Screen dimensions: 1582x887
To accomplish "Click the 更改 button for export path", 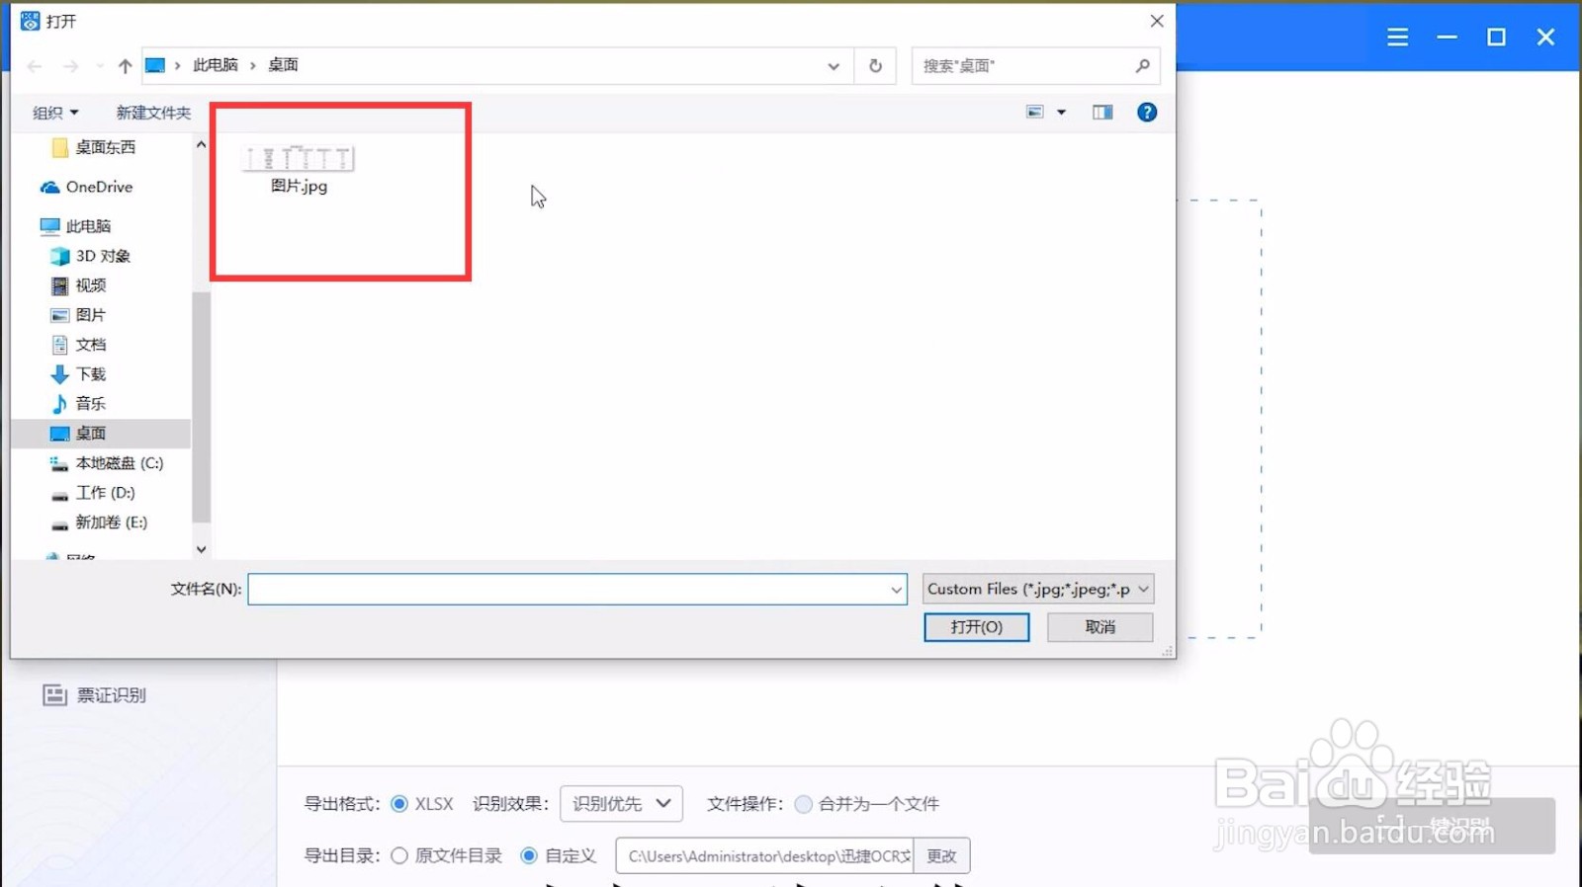I will pos(941,855).
